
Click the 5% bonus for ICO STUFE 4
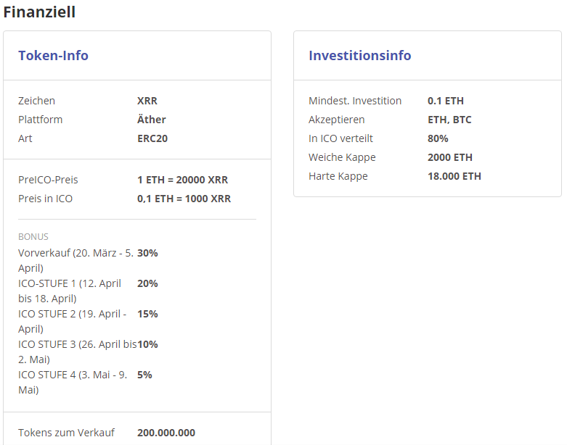point(144,375)
